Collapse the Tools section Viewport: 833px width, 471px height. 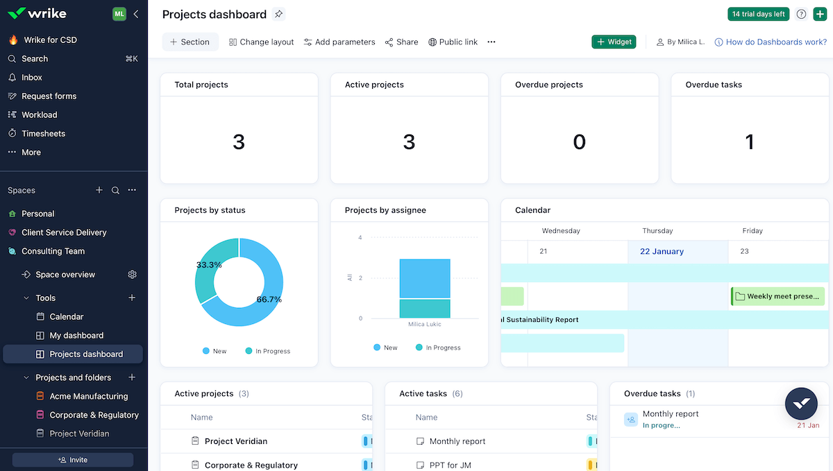[x=26, y=298]
